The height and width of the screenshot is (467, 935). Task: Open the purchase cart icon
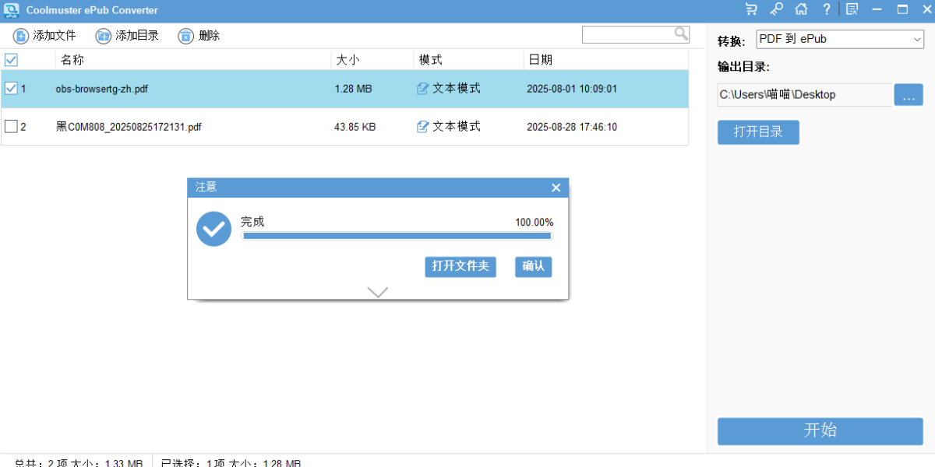(x=750, y=9)
